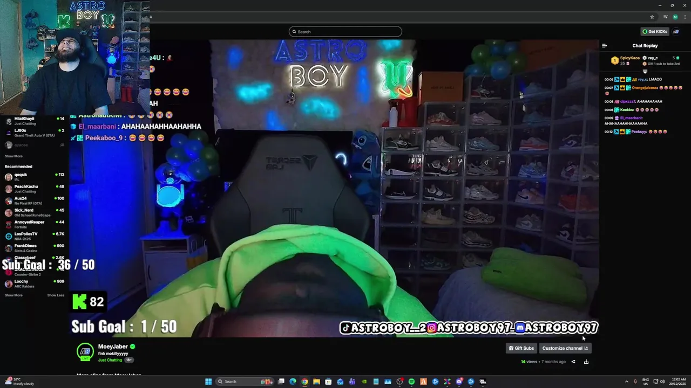
Task: Open Spotify from taskbar
Action: [x=411, y=382]
